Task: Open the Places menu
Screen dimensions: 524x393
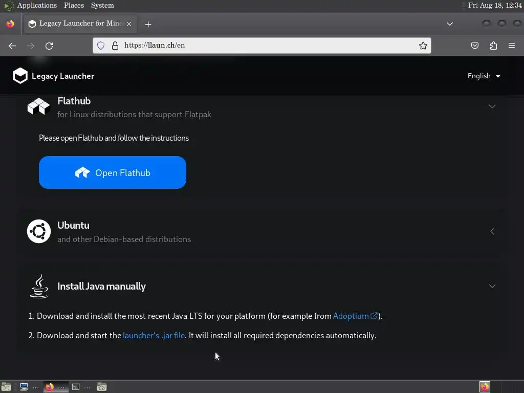Action: click(74, 5)
